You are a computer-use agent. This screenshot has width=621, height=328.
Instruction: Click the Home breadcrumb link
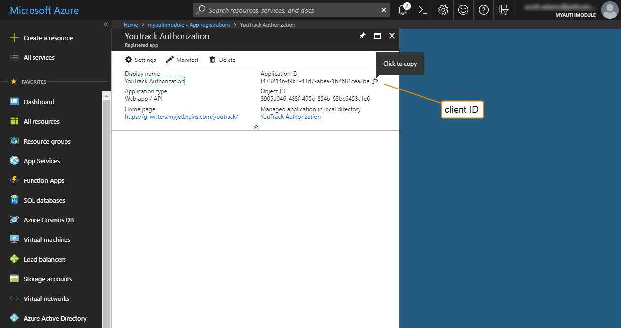tap(131, 24)
